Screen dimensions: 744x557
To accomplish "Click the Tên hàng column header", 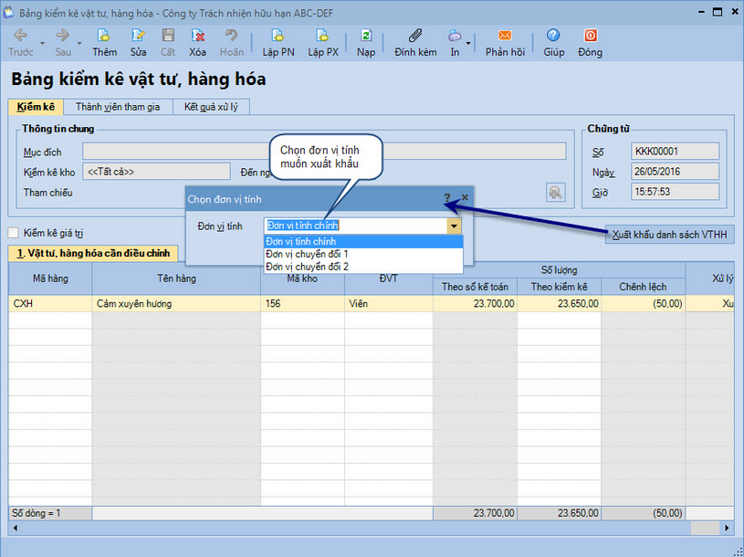I will click(176, 278).
